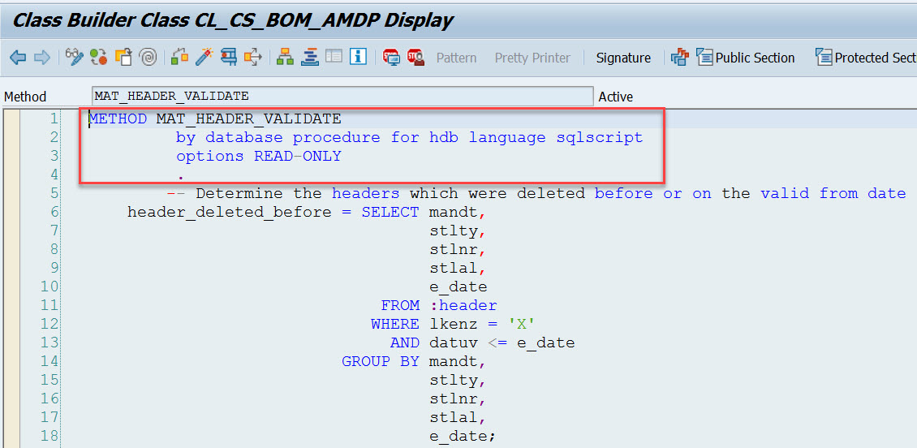This screenshot has width=917, height=448.
Task: Open the Where-Used list arrows icon
Action: [x=253, y=57]
